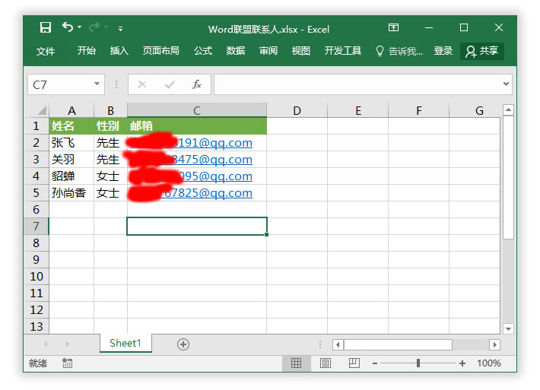This screenshot has width=540, height=390.
Task: Switch to Page Break Preview icon
Action: point(354,363)
